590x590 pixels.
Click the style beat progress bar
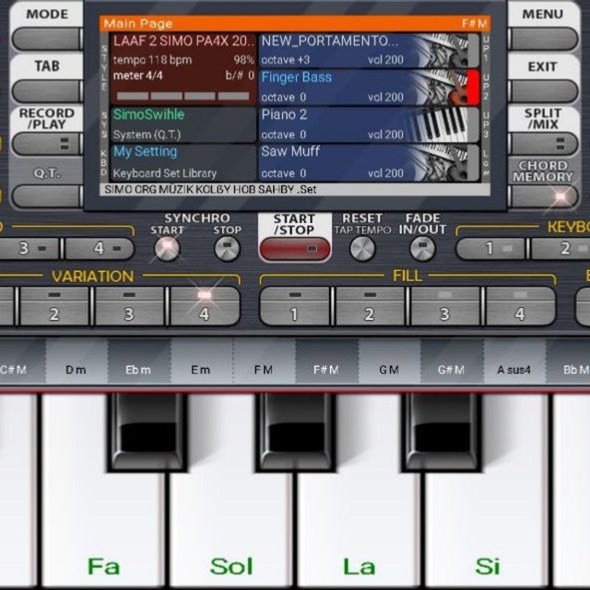coord(183,96)
